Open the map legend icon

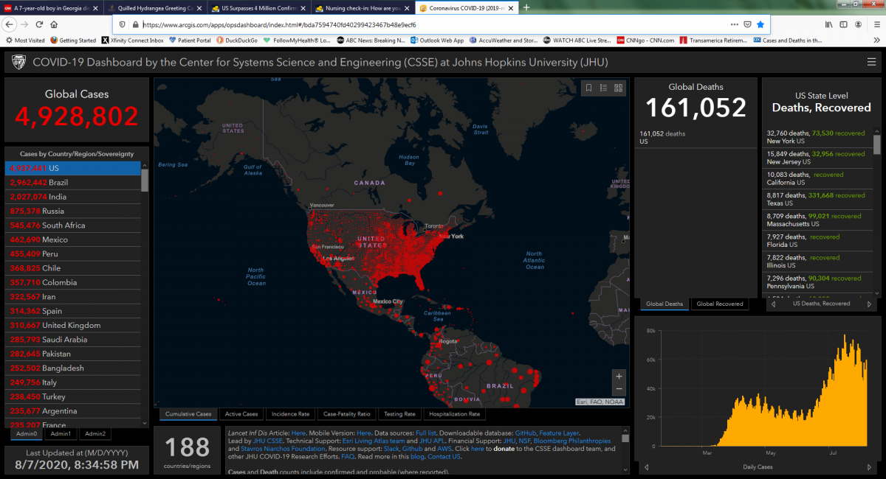tap(603, 88)
